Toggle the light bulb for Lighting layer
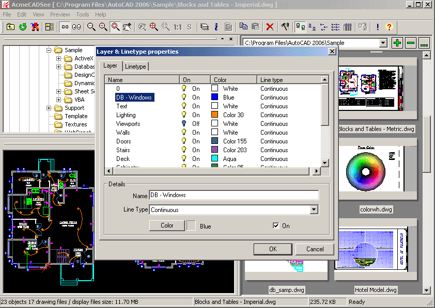 click(x=183, y=115)
